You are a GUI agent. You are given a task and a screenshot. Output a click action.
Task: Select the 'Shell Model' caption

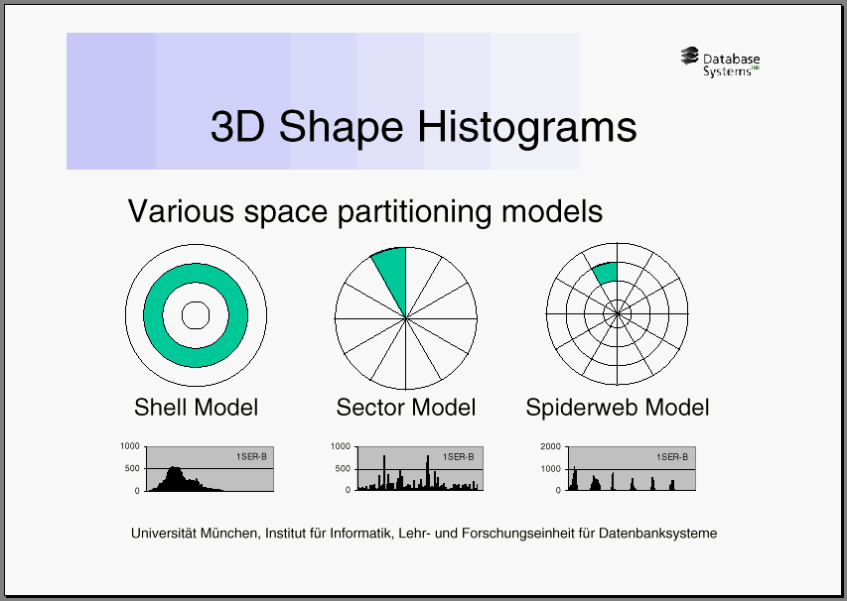[196, 408]
